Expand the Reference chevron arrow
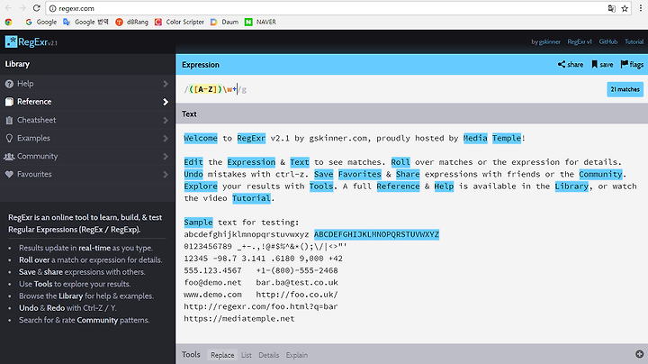Viewport: 648px width, 364px height. point(166,102)
